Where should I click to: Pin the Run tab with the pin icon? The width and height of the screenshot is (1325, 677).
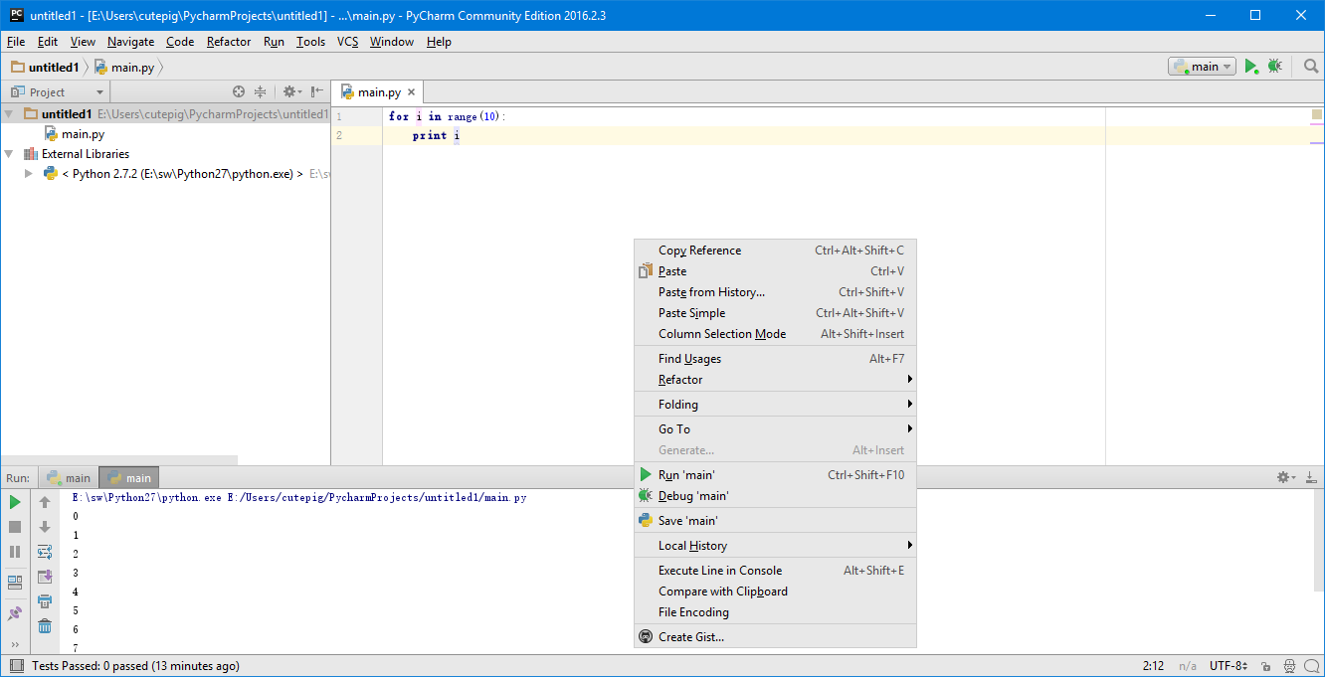point(15,613)
